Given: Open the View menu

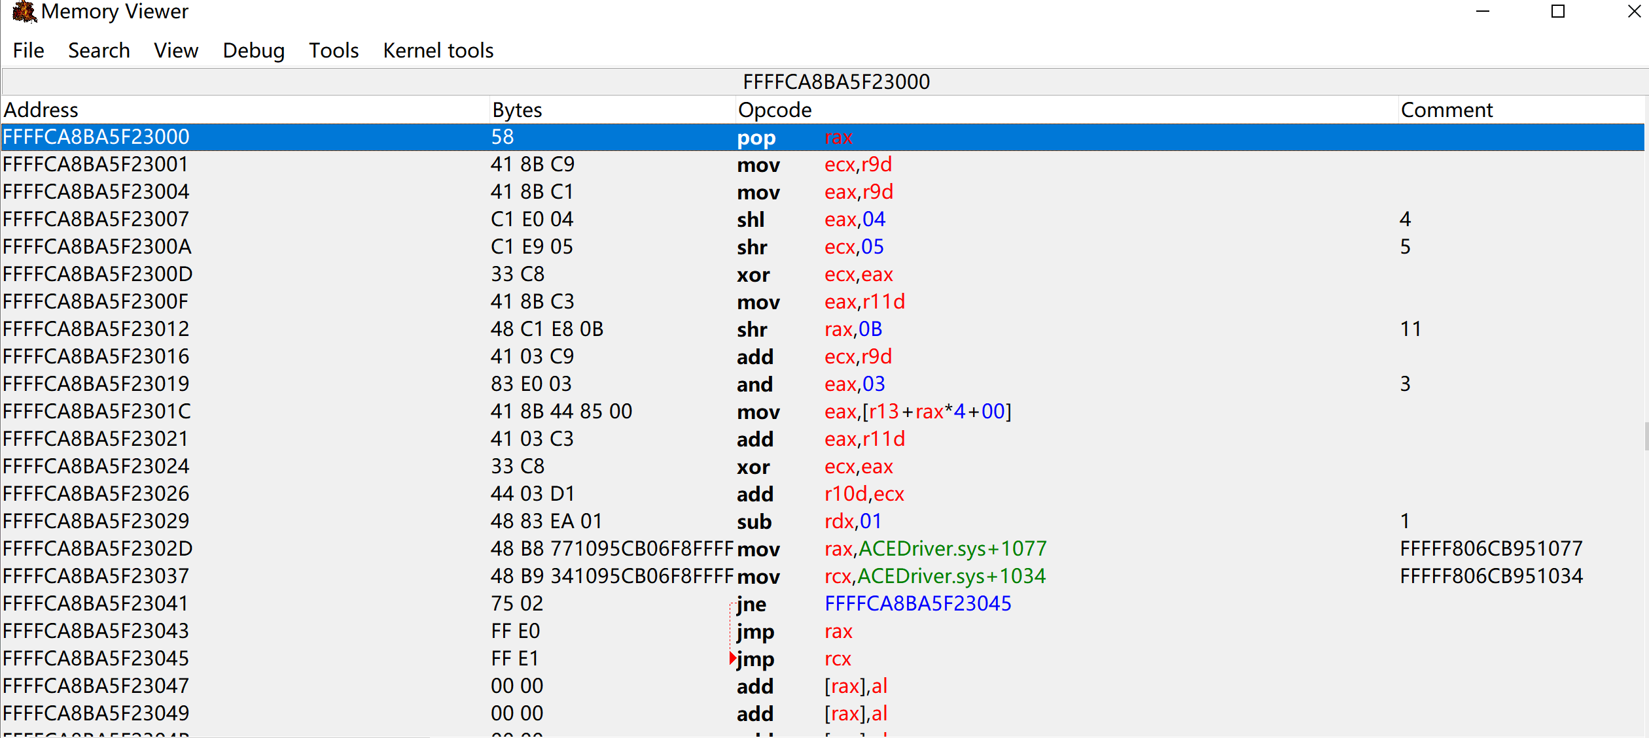Looking at the screenshot, I should point(175,50).
